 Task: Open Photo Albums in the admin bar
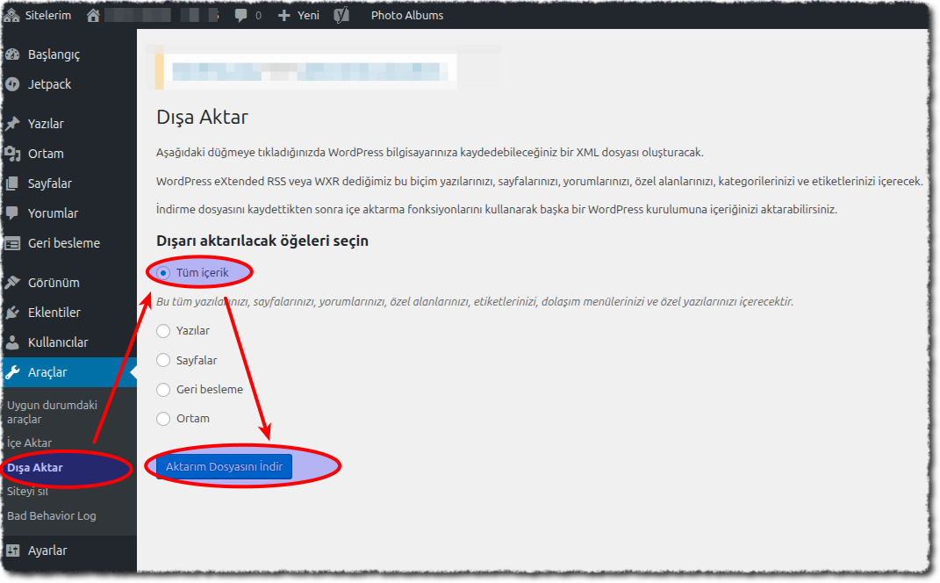407,15
